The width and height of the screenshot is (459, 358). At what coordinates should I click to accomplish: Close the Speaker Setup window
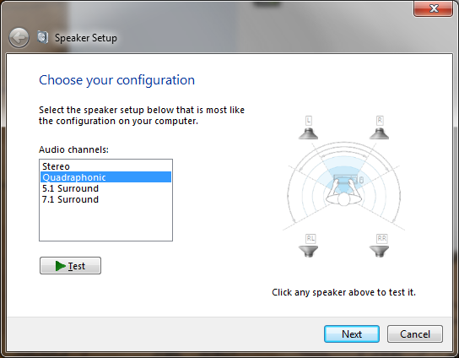click(x=434, y=8)
